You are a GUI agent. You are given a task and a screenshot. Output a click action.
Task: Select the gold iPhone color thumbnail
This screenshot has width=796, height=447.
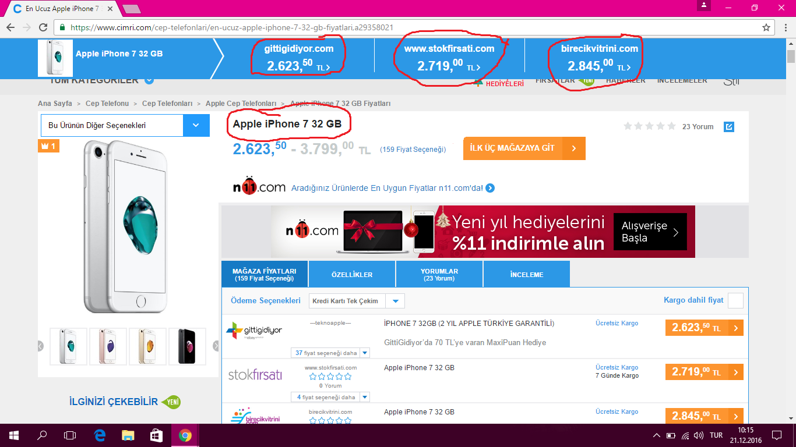[x=148, y=346]
